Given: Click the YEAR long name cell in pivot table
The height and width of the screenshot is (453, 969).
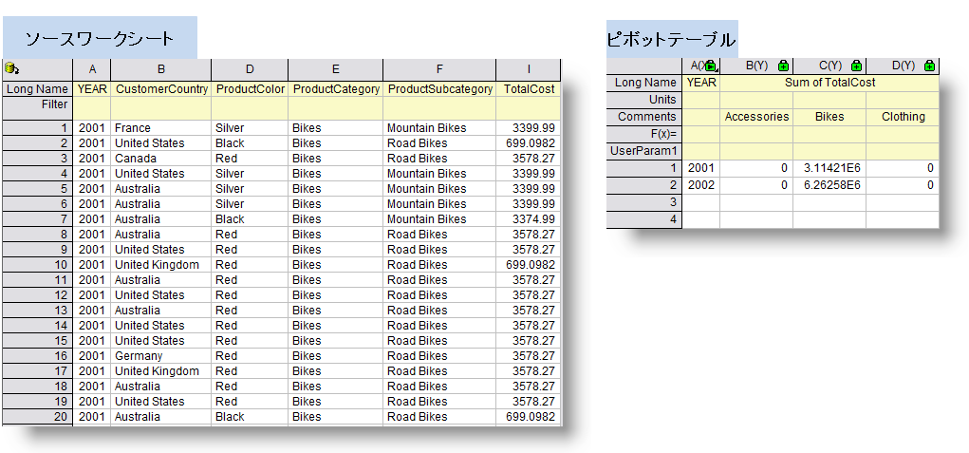Looking at the screenshot, I should [x=701, y=83].
